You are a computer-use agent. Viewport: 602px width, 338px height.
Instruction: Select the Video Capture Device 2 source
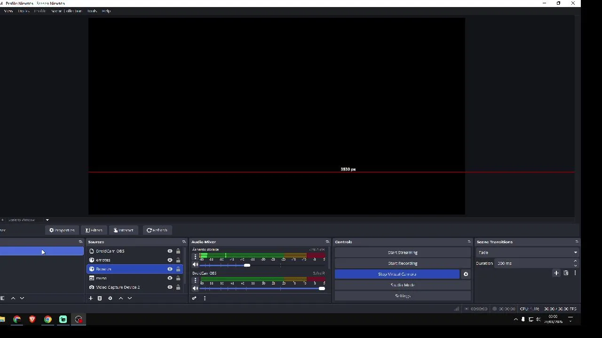(x=135, y=287)
